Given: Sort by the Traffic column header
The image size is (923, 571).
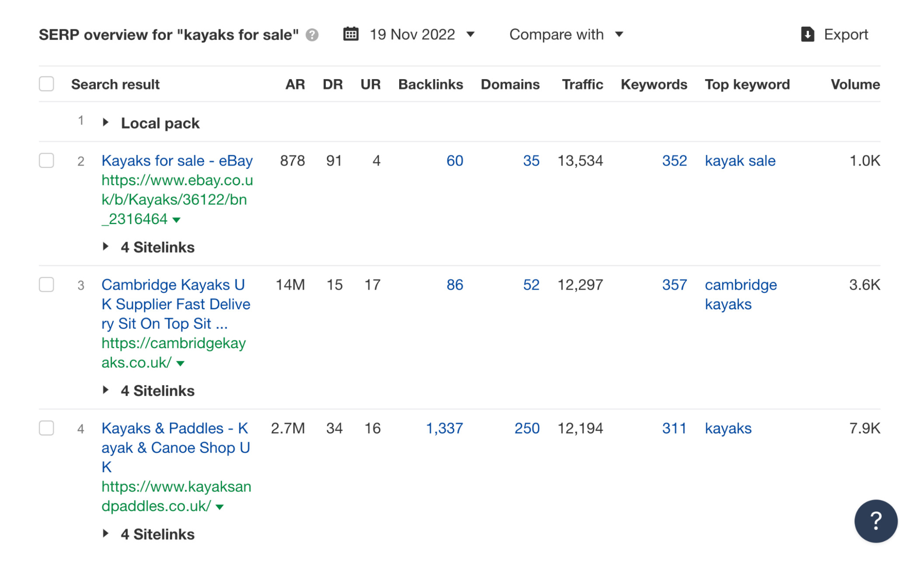Looking at the screenshot, I should [582, 84].
